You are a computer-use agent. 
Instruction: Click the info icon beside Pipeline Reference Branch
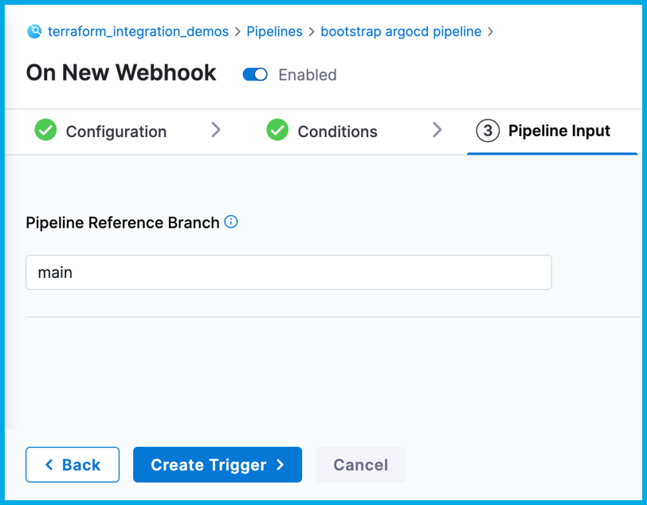(x=231, y=222)
